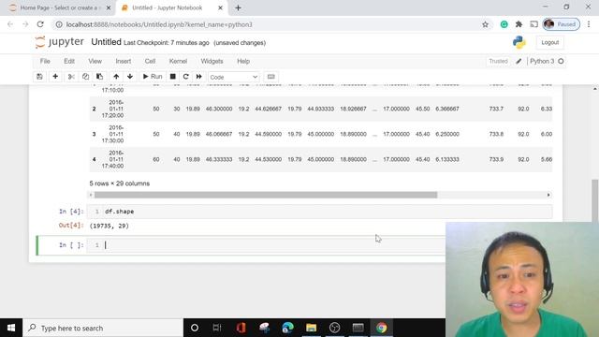Bookmark this page with star icon
599x337 pixels.
point(485,24)
